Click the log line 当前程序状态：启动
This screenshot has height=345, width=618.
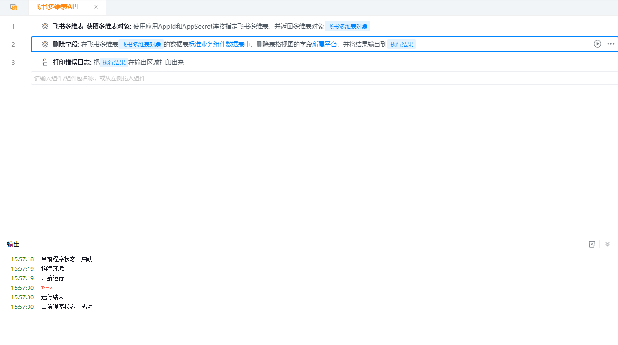67,259
